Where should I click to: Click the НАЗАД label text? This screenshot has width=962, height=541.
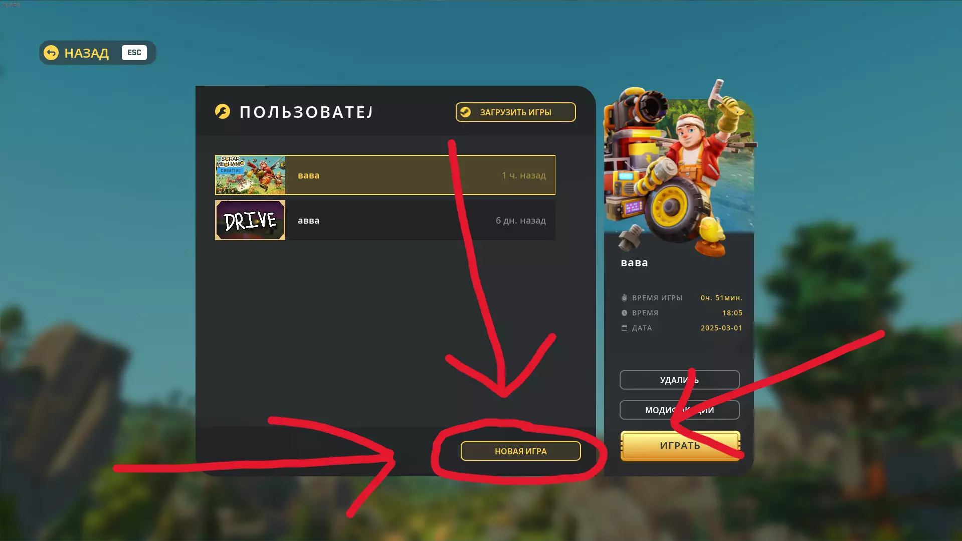[x=86, y=53]
